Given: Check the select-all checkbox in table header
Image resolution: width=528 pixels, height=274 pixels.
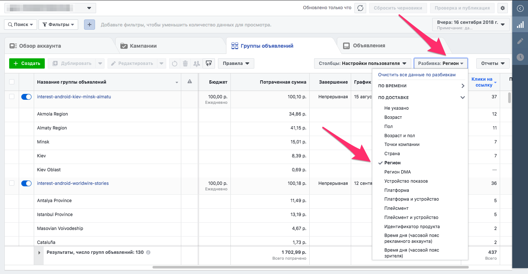Looking at the screenshot, I should 12,82.
